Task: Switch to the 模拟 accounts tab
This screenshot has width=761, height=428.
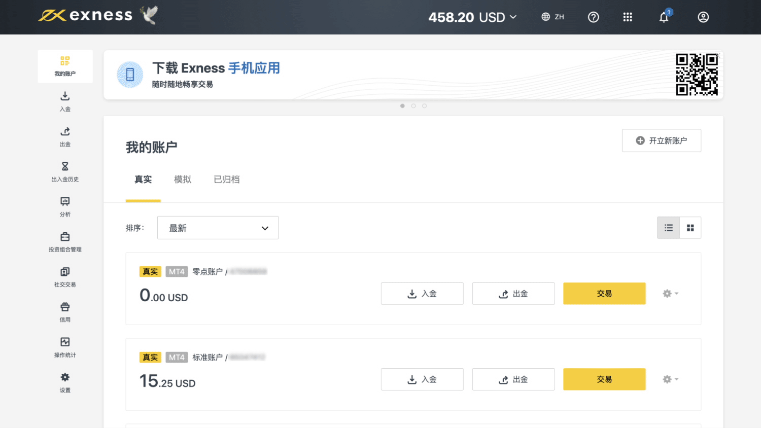Action: pyautogui.click(x=183, y=180)
